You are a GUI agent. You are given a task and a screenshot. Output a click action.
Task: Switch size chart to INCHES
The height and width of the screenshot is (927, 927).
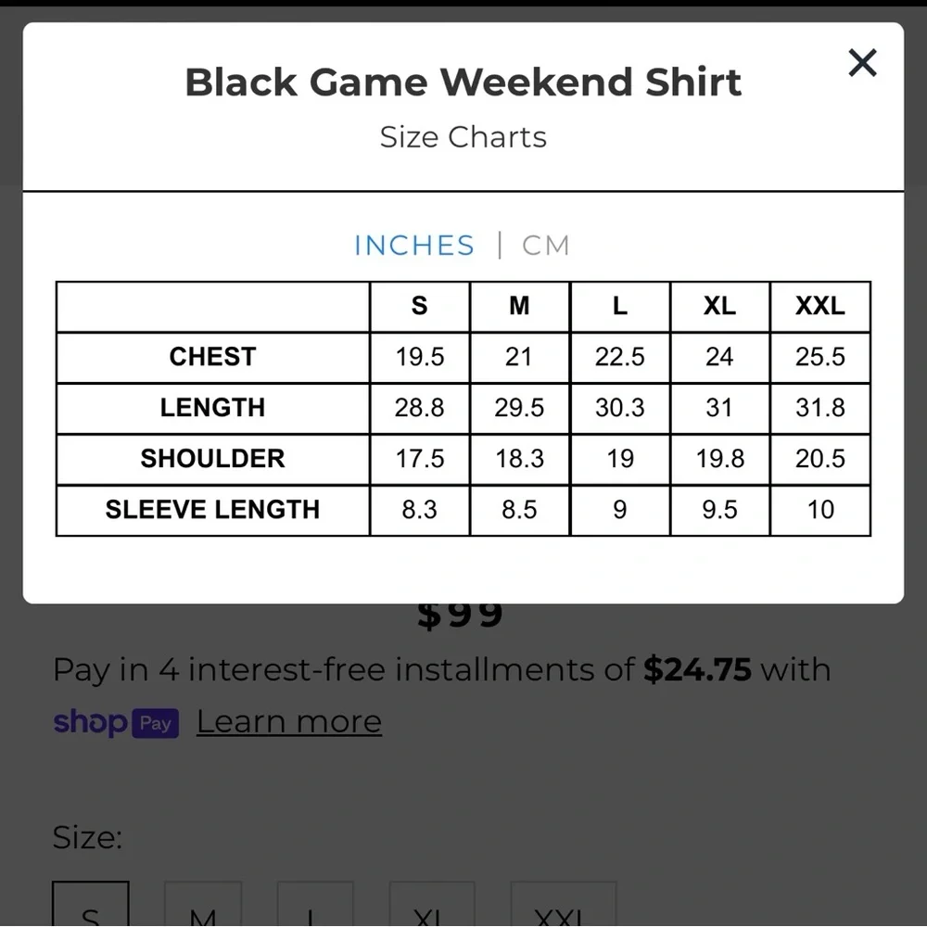(414, 246)
